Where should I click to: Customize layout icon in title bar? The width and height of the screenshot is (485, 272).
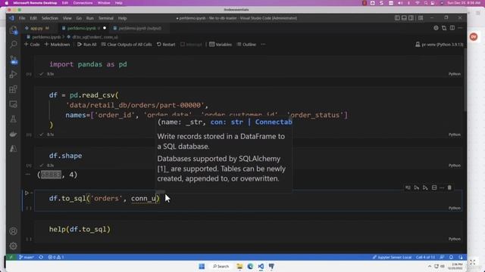(421, 18)
